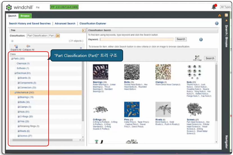233x155 pixels.
Task: Open Classification Explorer
Action: [93, 24]
